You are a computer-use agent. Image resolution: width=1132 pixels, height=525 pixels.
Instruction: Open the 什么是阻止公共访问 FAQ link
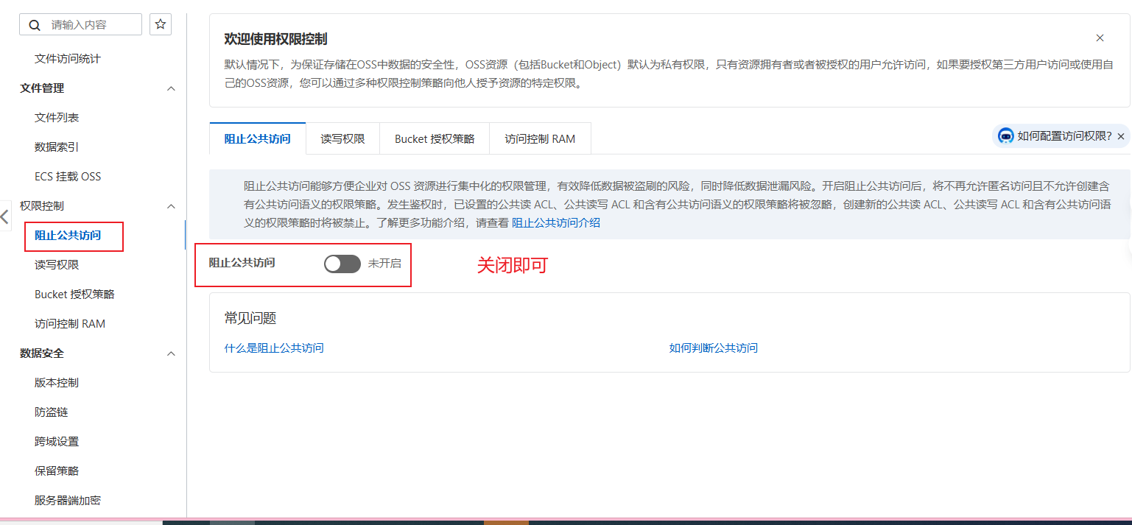(274, 348)
